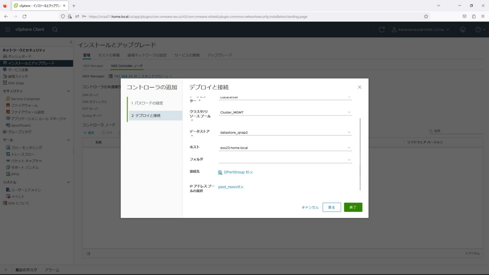Switch to NSX Manager sub-tab
The width and height of the screenshot is (489, 275).
93,66
